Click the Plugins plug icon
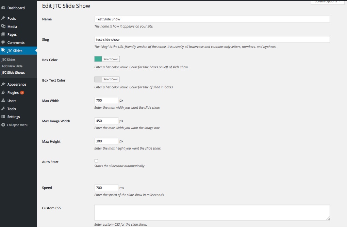This screenshot has height=227, width=347. point(3,92)
